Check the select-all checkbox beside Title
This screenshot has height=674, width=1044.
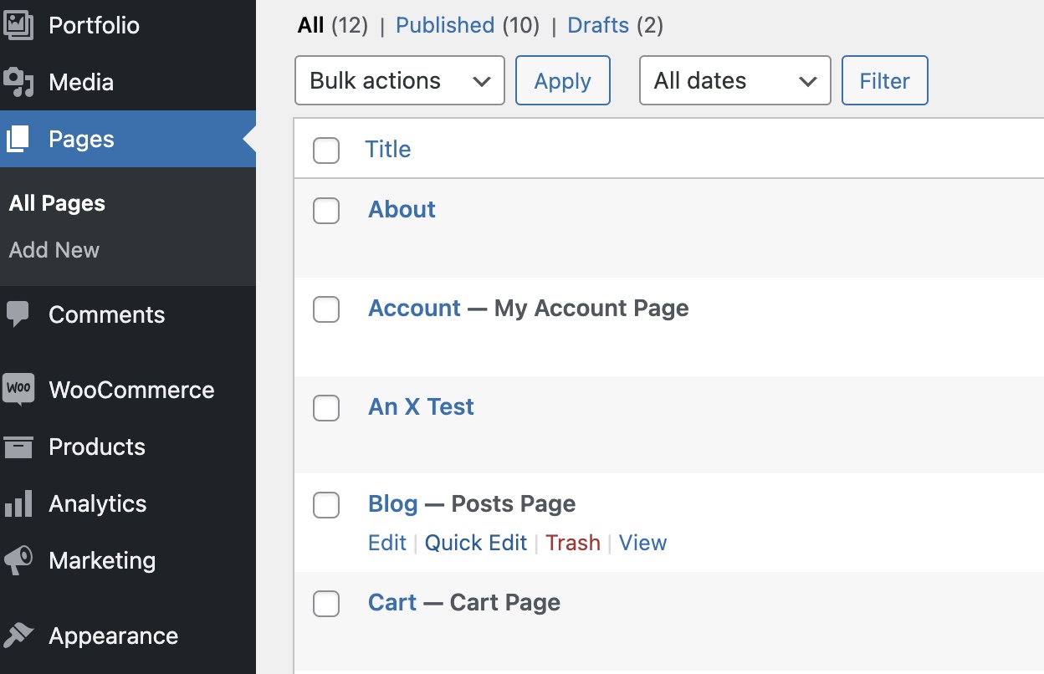[326, 151]
